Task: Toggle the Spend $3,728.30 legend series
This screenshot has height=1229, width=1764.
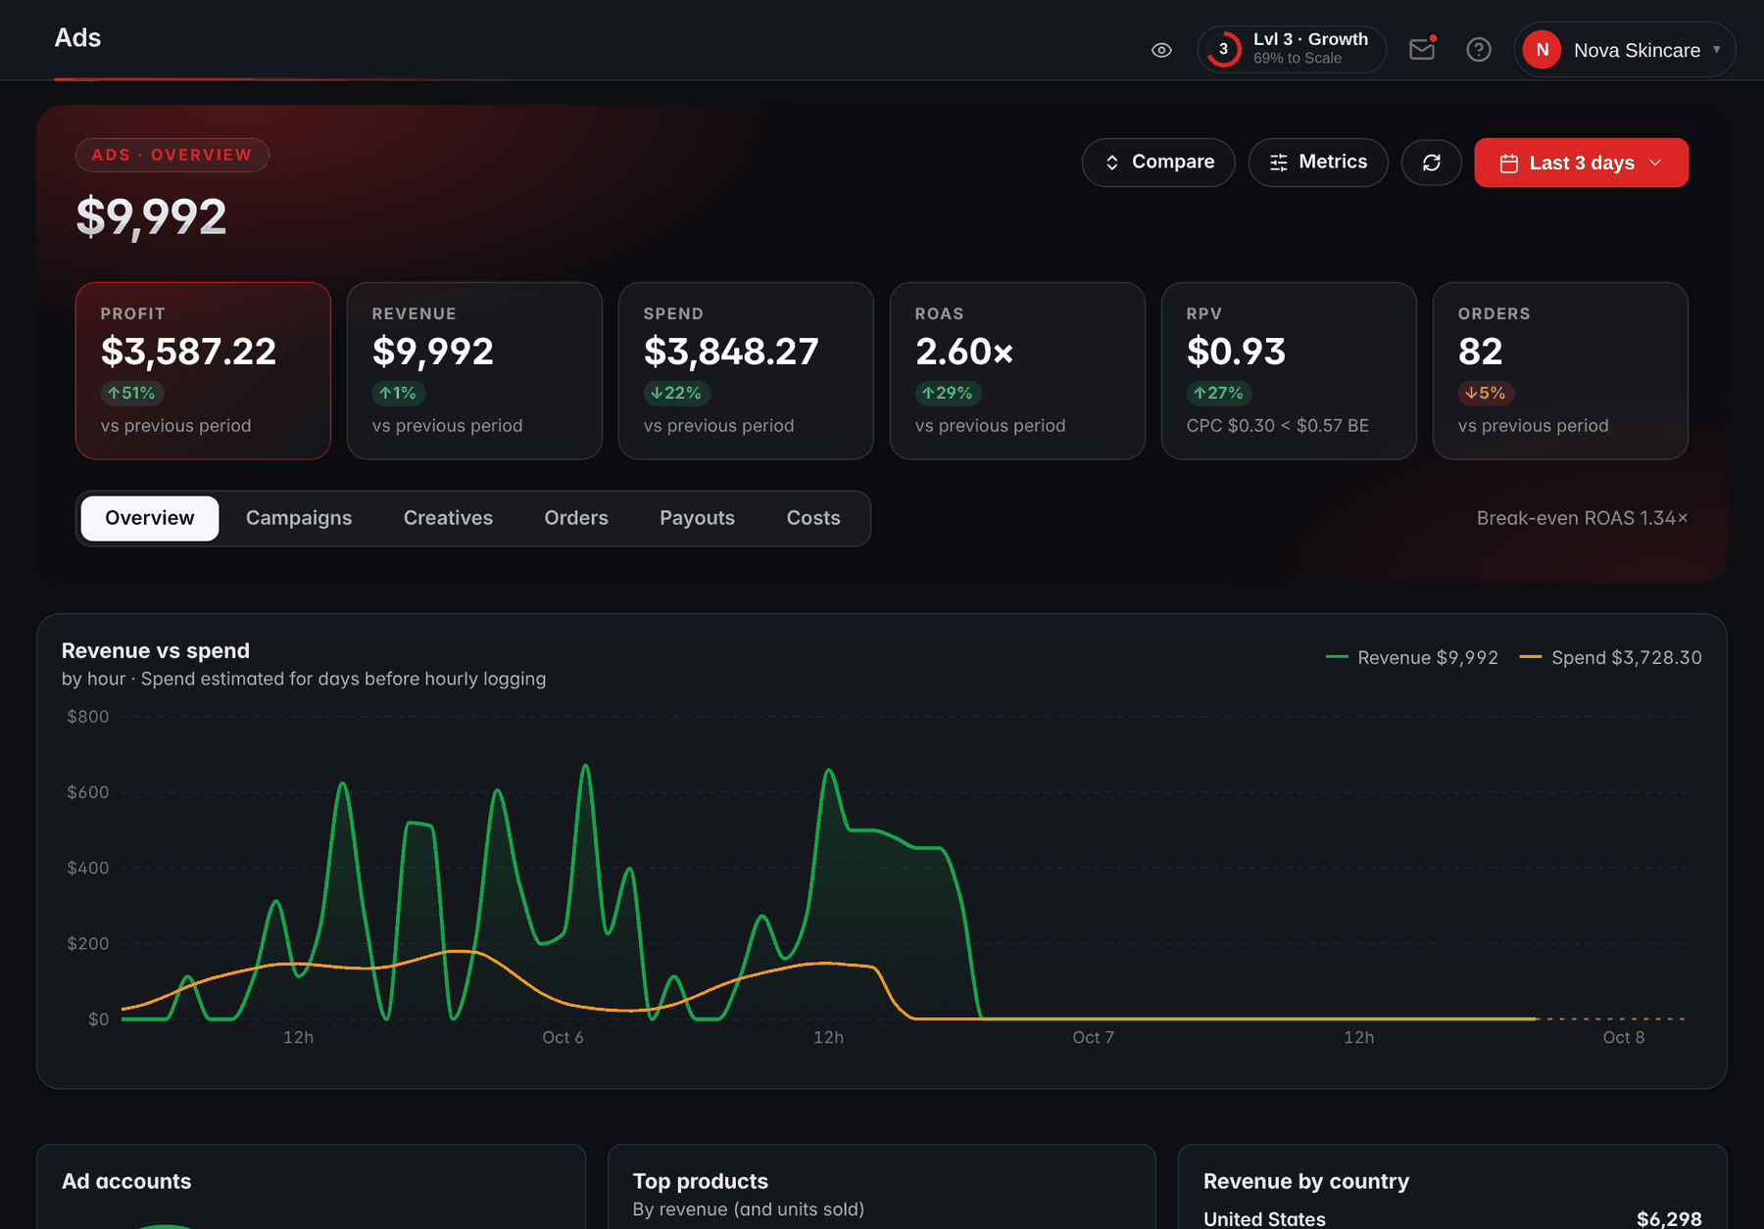Action: click(x=1610, y=658)
